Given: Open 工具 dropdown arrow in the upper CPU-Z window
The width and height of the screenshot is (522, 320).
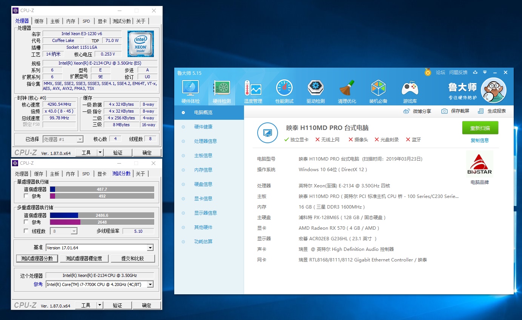Looking at the screenshot, I should tap(100, 153).
